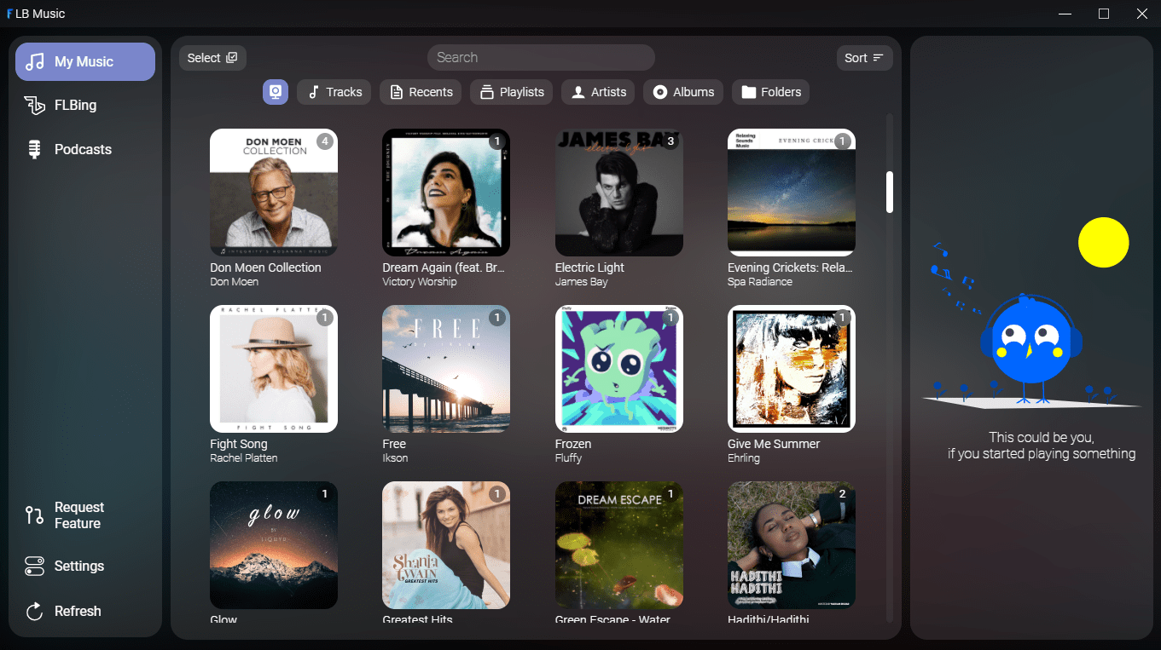Image resolution: width=1161 pixels, height=650 pixels.
Task: Click the 'James Bay' artist name
Action: click(x=582, y=282)
